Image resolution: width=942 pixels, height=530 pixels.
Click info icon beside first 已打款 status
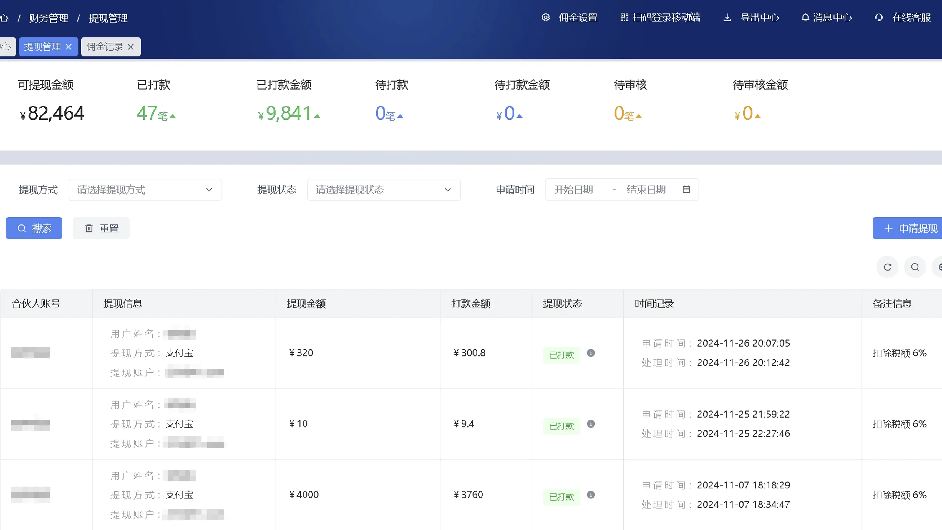click(x=591, y=353)
